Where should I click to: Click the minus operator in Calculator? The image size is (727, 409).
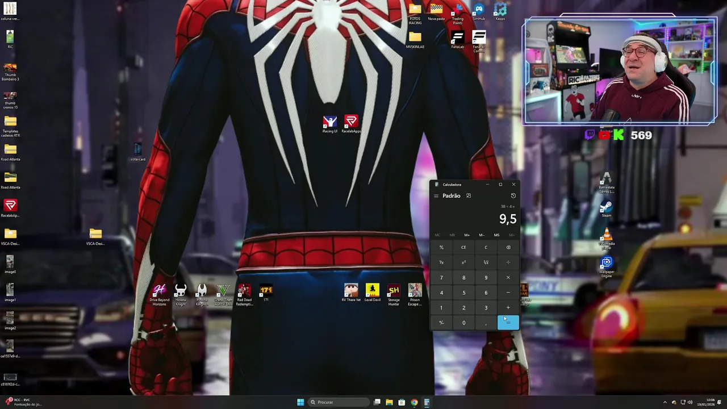(508, 293)
